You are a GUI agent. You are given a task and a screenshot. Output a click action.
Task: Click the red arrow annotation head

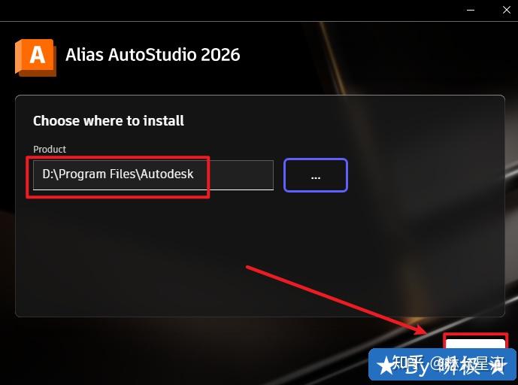[420, 329]
